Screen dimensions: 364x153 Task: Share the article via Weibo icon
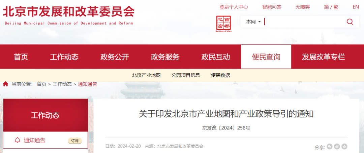click(x=337, y=147)
